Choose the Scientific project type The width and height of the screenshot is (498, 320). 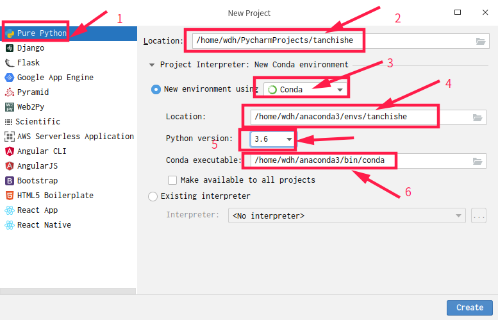point(69,122)
